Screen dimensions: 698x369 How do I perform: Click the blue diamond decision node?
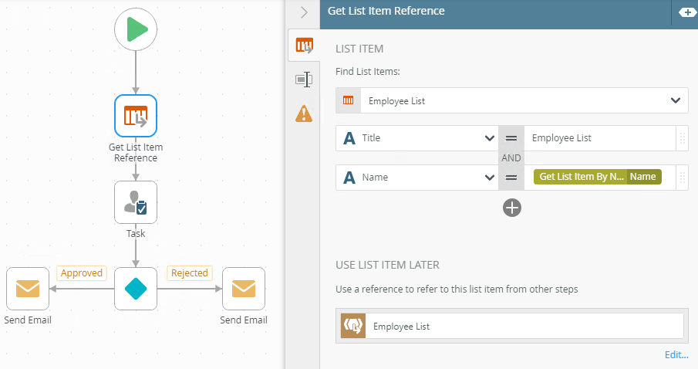[136, 289]
